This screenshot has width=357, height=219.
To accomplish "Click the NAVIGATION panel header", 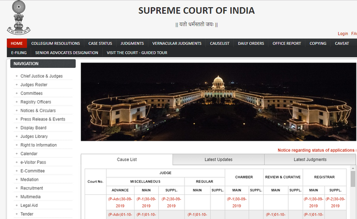I will tap(43, 64).
